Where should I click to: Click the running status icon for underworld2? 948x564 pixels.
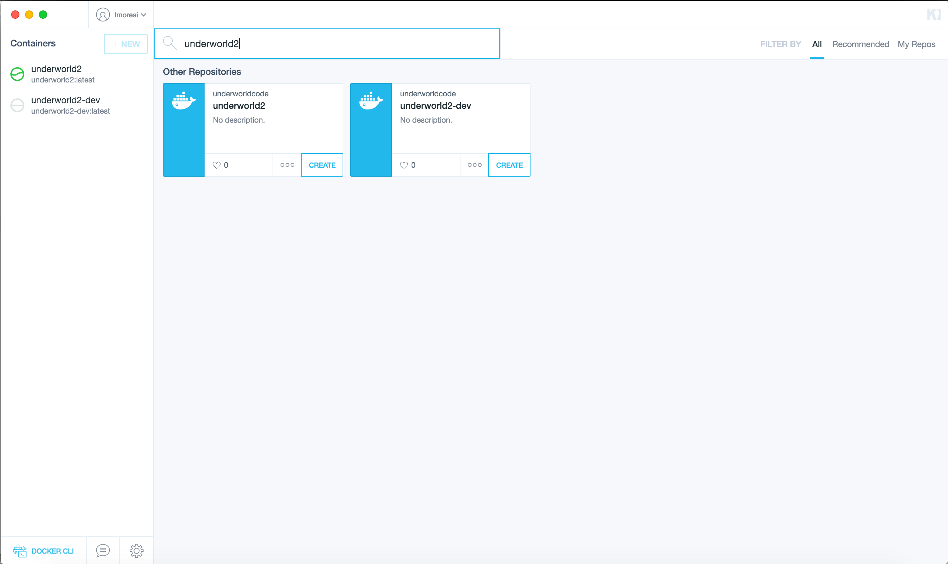click(17, 74)
